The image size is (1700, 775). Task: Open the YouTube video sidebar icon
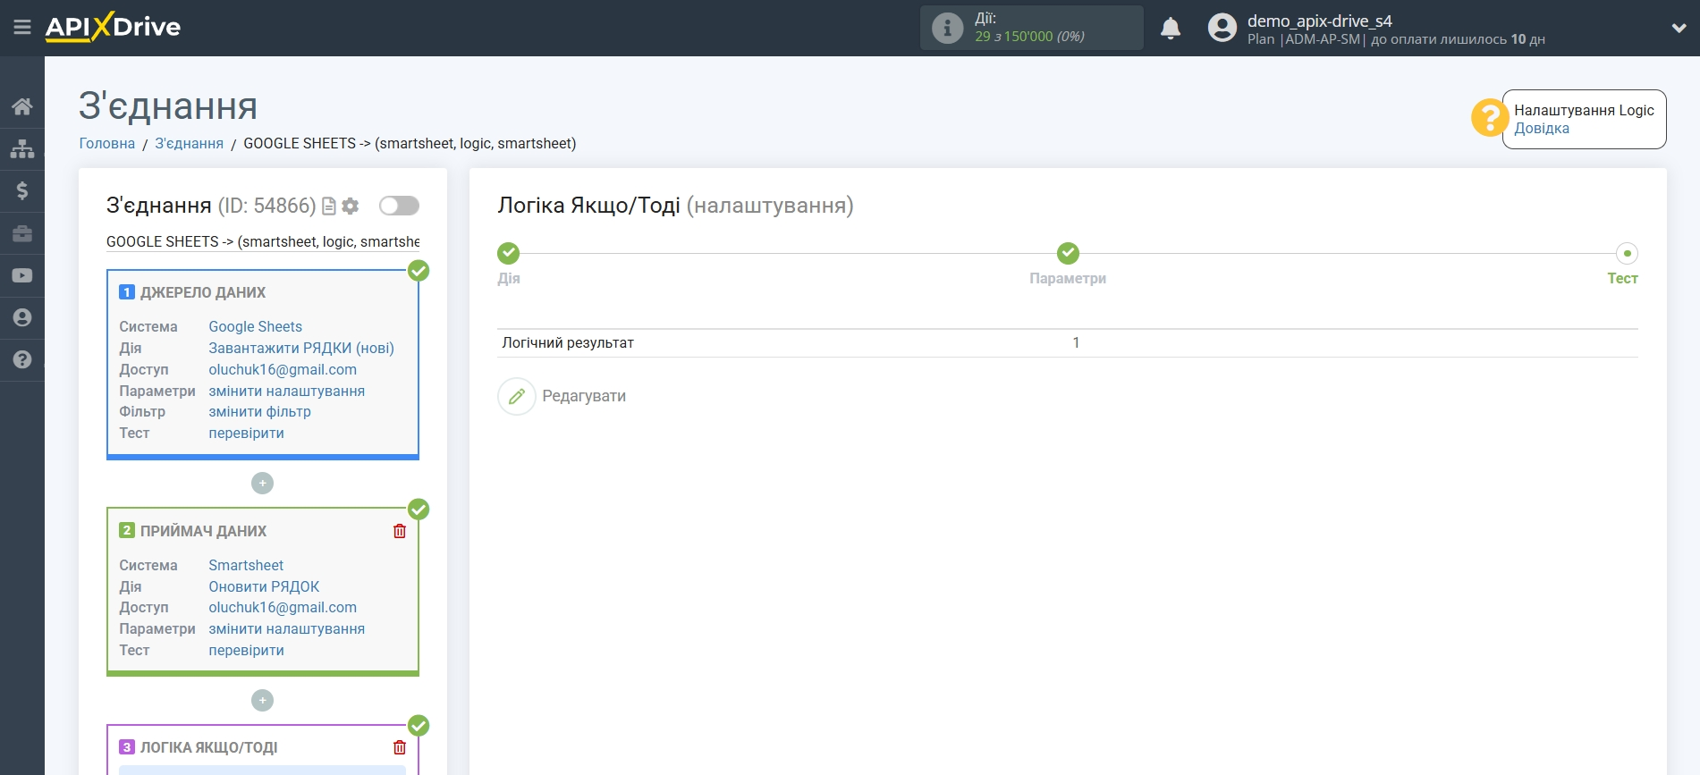[22, 275]
